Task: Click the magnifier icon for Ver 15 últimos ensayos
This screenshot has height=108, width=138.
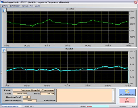Action: pyautogui.click(x=127, y=92)
